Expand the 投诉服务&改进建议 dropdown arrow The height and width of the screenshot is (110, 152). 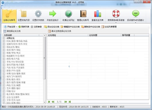point(136,23)
